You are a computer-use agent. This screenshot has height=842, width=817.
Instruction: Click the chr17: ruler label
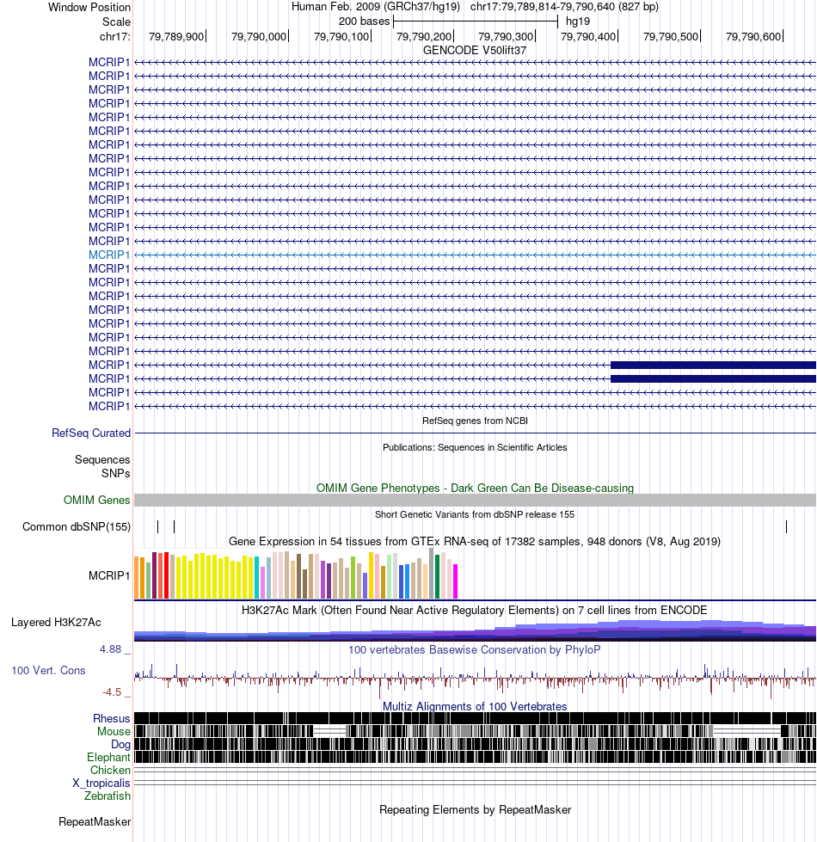(115, 36)
